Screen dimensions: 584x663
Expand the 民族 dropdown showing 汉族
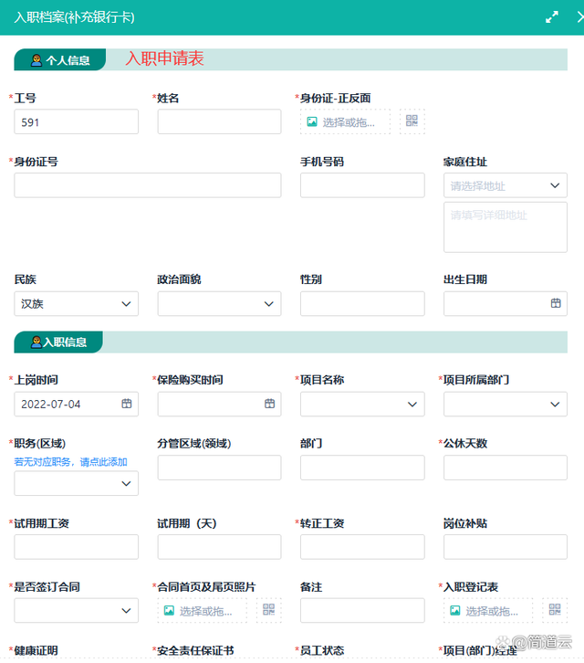click(x=77, y=304)
